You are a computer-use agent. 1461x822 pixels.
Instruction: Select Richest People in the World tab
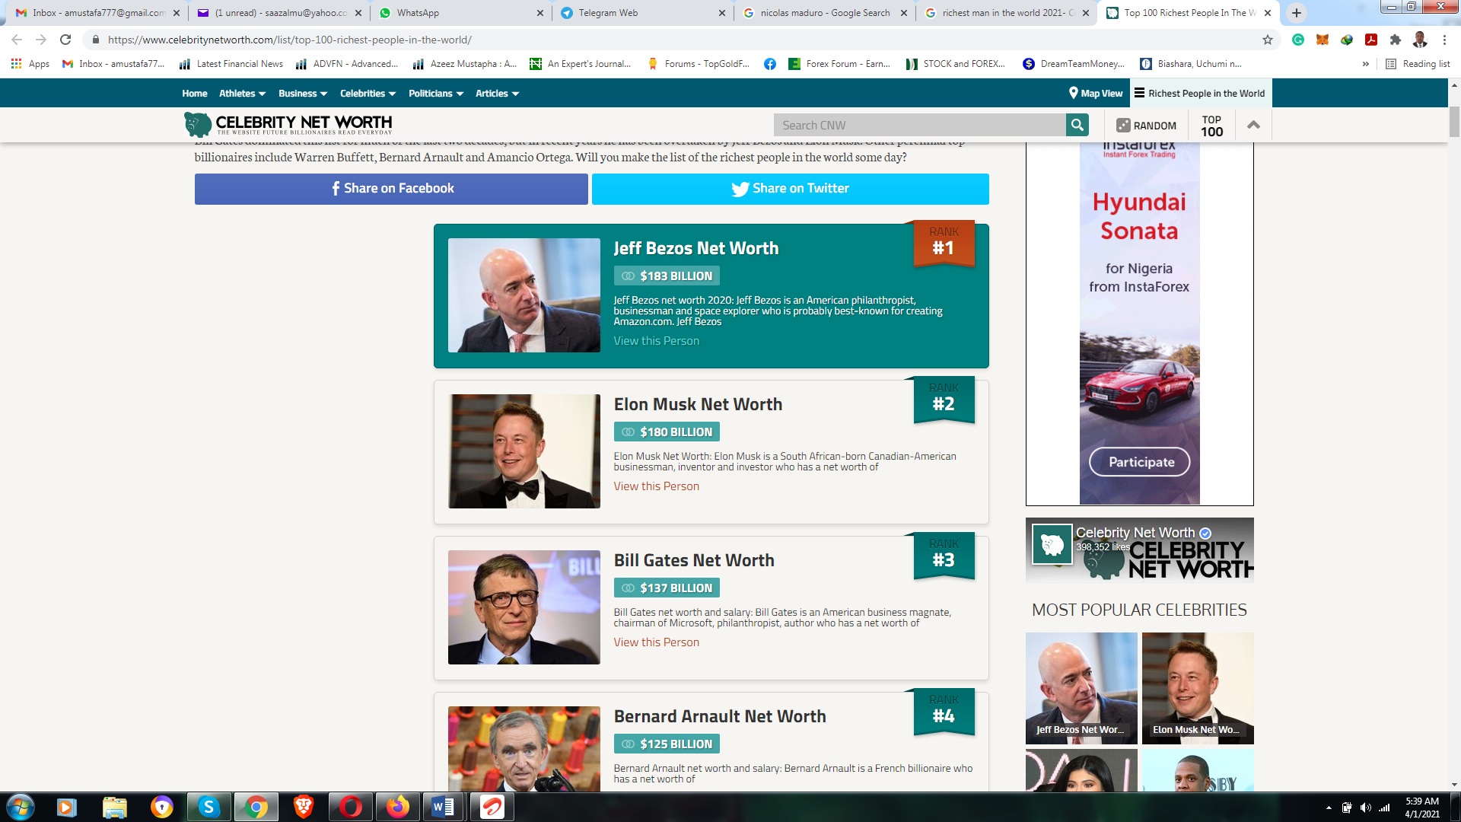point(1200,93)
